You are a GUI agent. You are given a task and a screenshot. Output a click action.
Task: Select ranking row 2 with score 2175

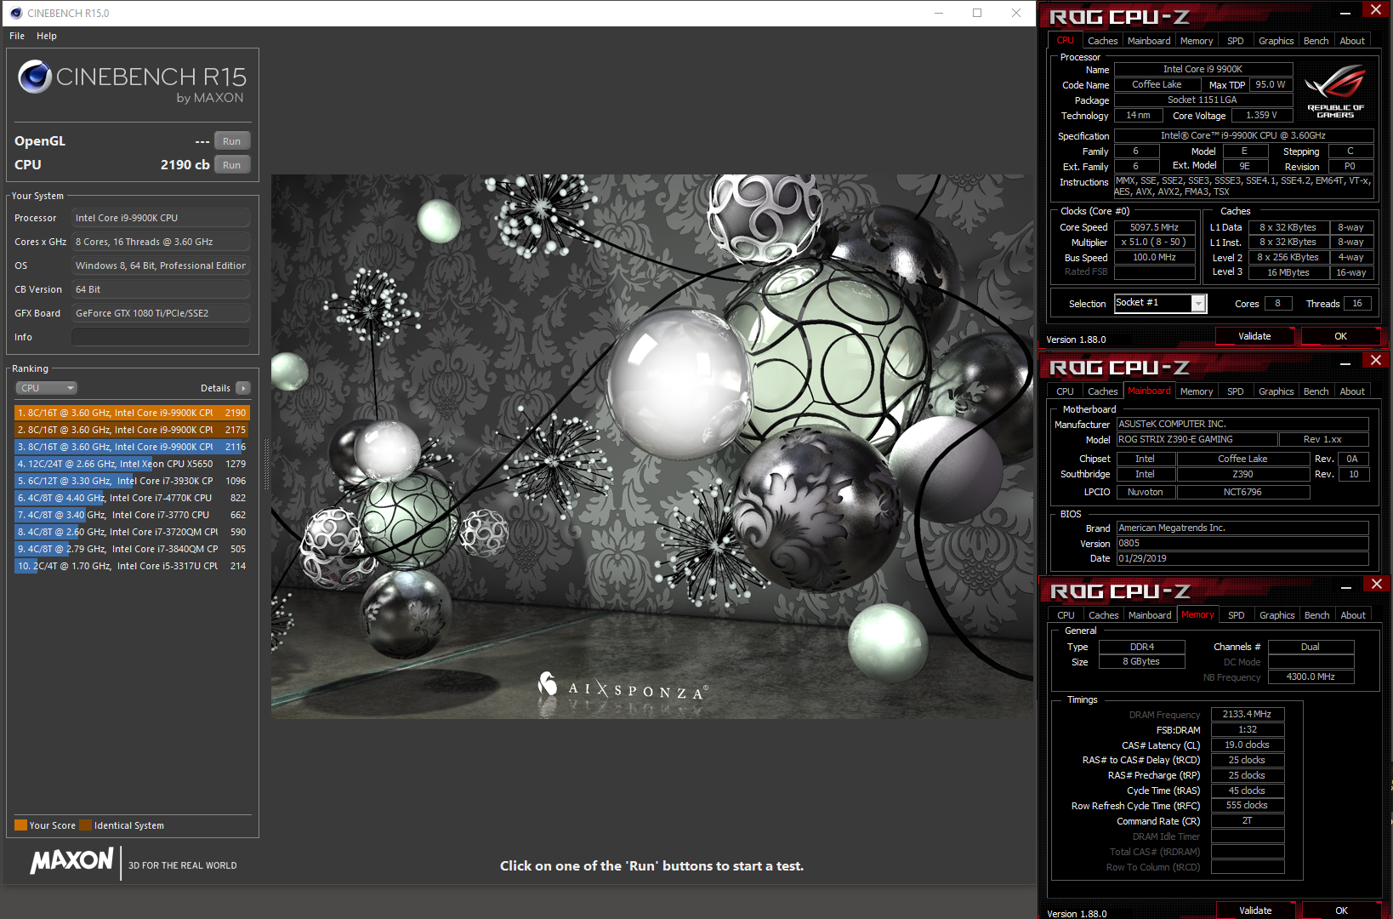click(132, 430)
